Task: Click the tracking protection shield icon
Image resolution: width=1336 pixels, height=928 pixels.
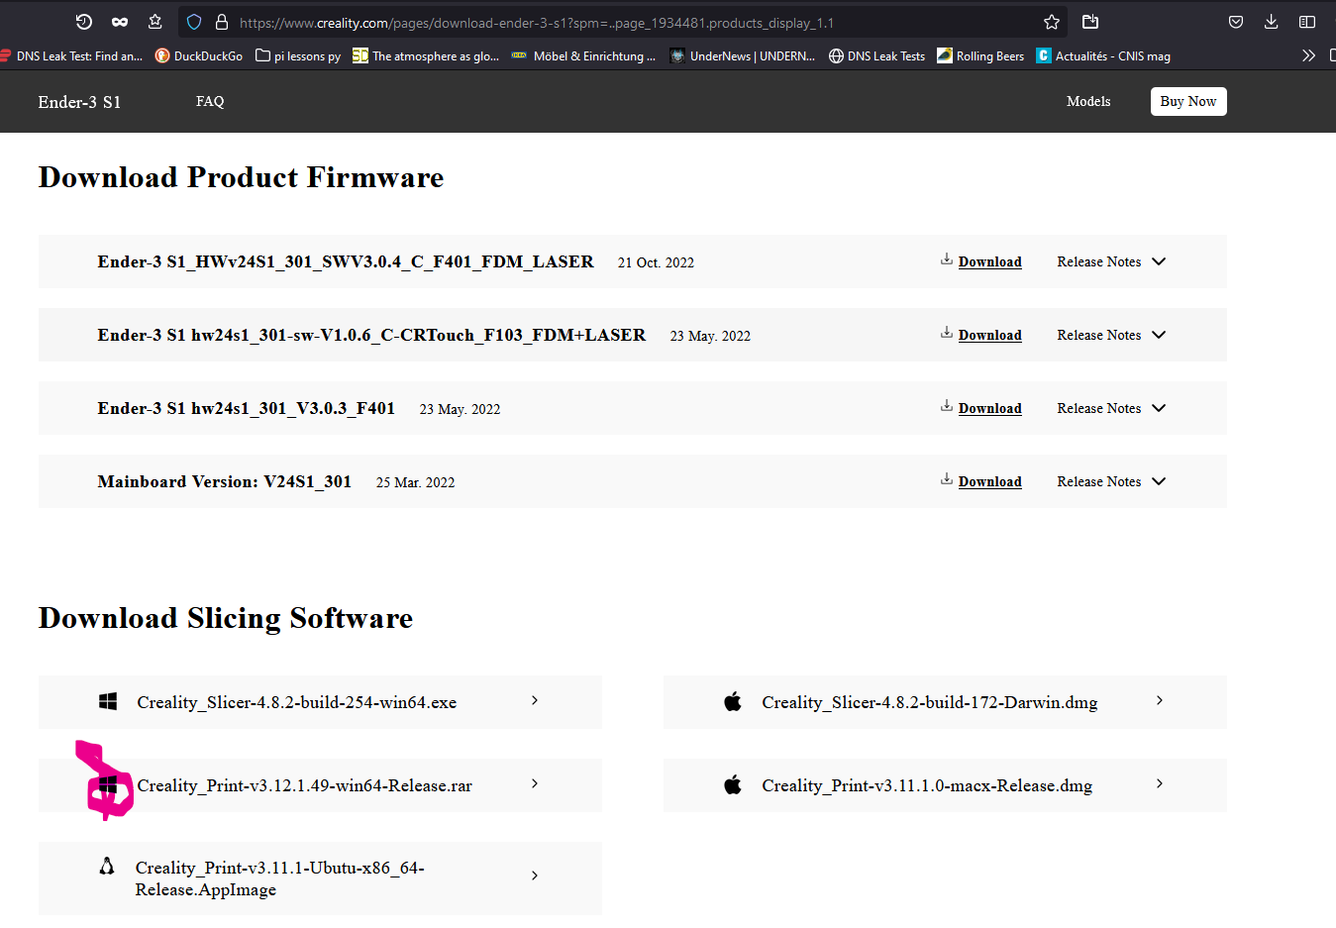Action: click(x=194, y=22)
